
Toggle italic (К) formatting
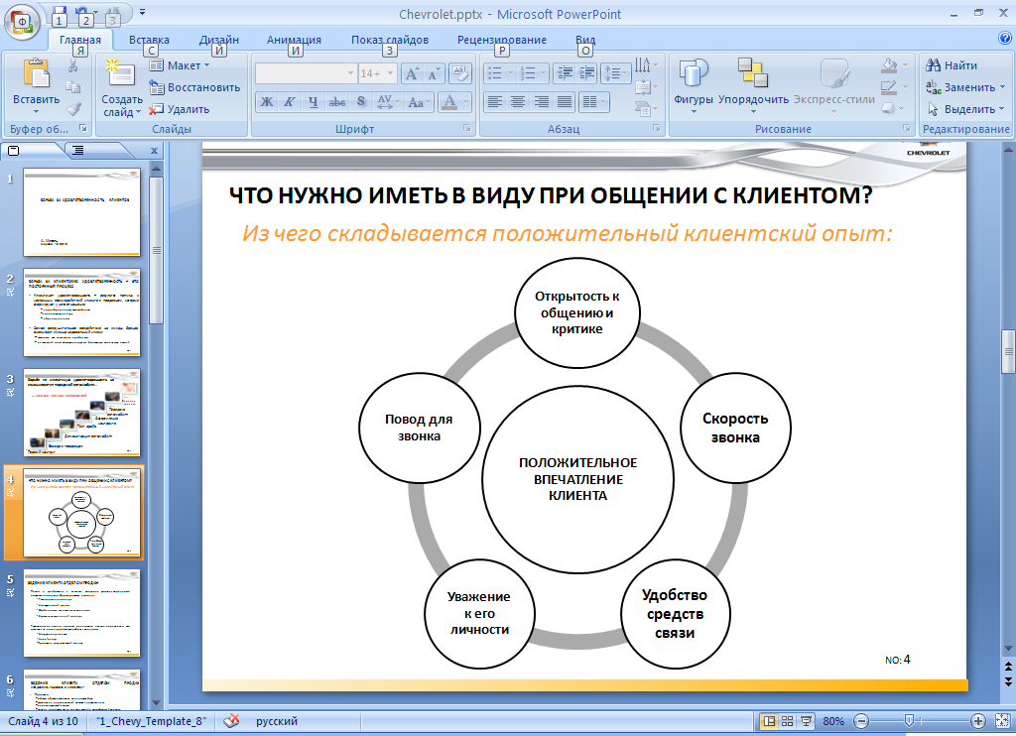tap(290, 102)
